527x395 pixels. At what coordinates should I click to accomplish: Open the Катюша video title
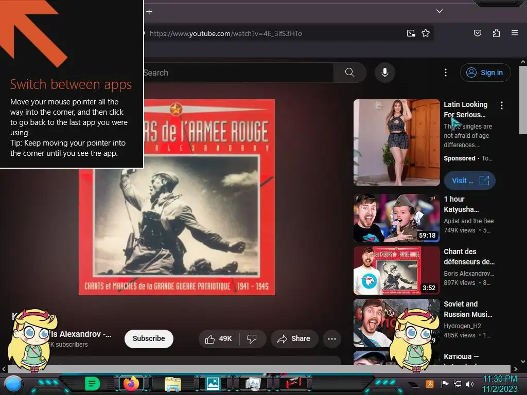pyautogui.click(x=461, y=357)
